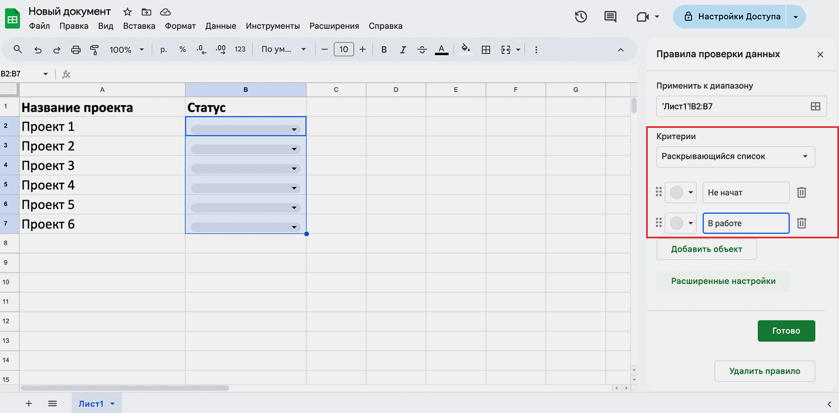Choose color for Не начат item
This screenshot has height=413, width=839.
click(x=680, y=192)
